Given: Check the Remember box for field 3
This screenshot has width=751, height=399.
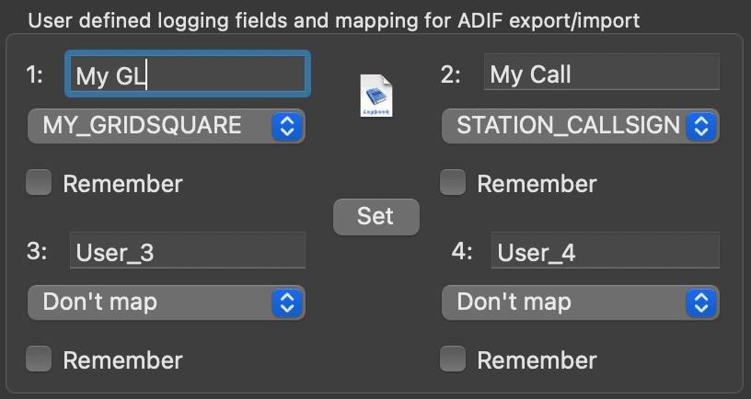Looking at the screenshot, I should pyautogui.click(x=39, y=359).
